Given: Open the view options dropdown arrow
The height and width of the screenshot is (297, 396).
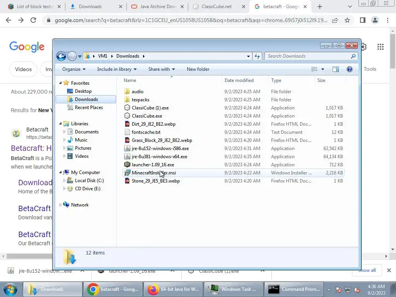Looking at the screenshot, I should point(323,69).
